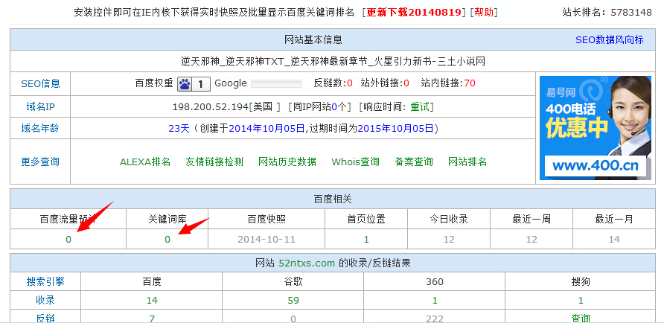Open the Whois查询 link

coord(355,161)
